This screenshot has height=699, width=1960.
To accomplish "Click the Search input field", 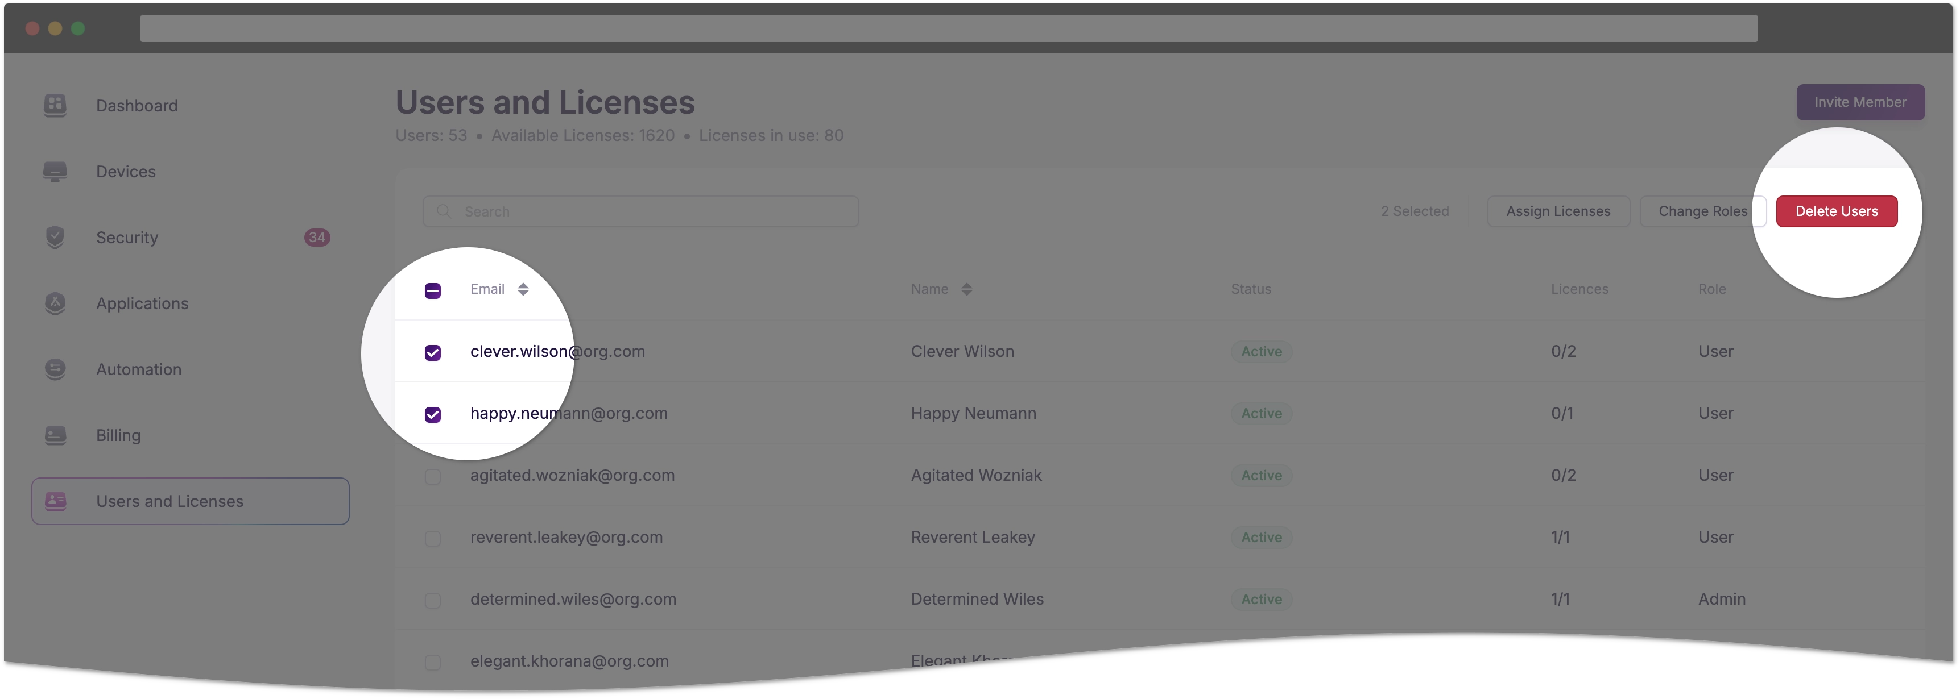I will (x=641, y=210).
